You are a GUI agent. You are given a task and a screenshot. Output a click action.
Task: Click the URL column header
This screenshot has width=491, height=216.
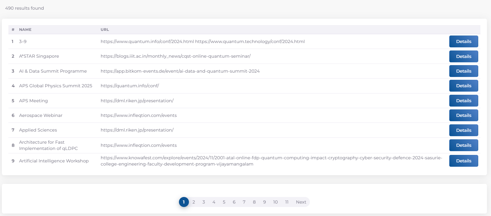[x=105, y=30]
